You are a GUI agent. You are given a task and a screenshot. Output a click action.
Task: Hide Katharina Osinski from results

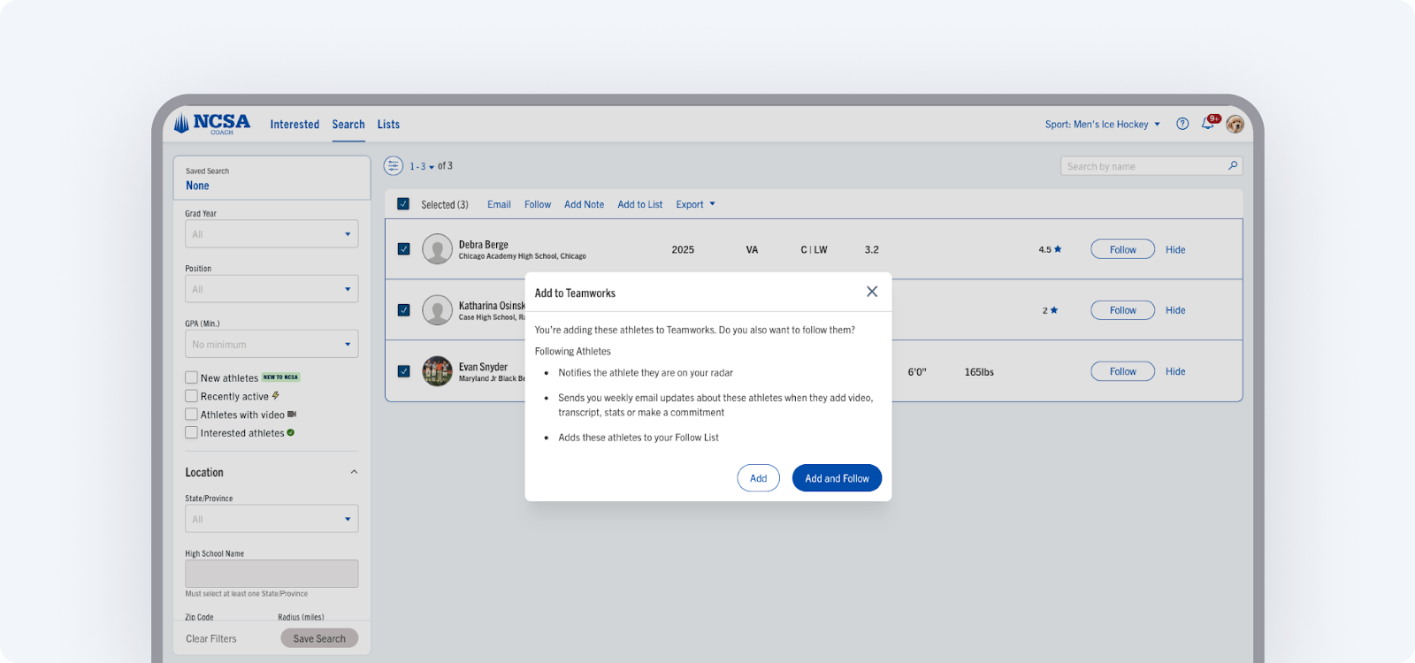tap(1175, 310)
